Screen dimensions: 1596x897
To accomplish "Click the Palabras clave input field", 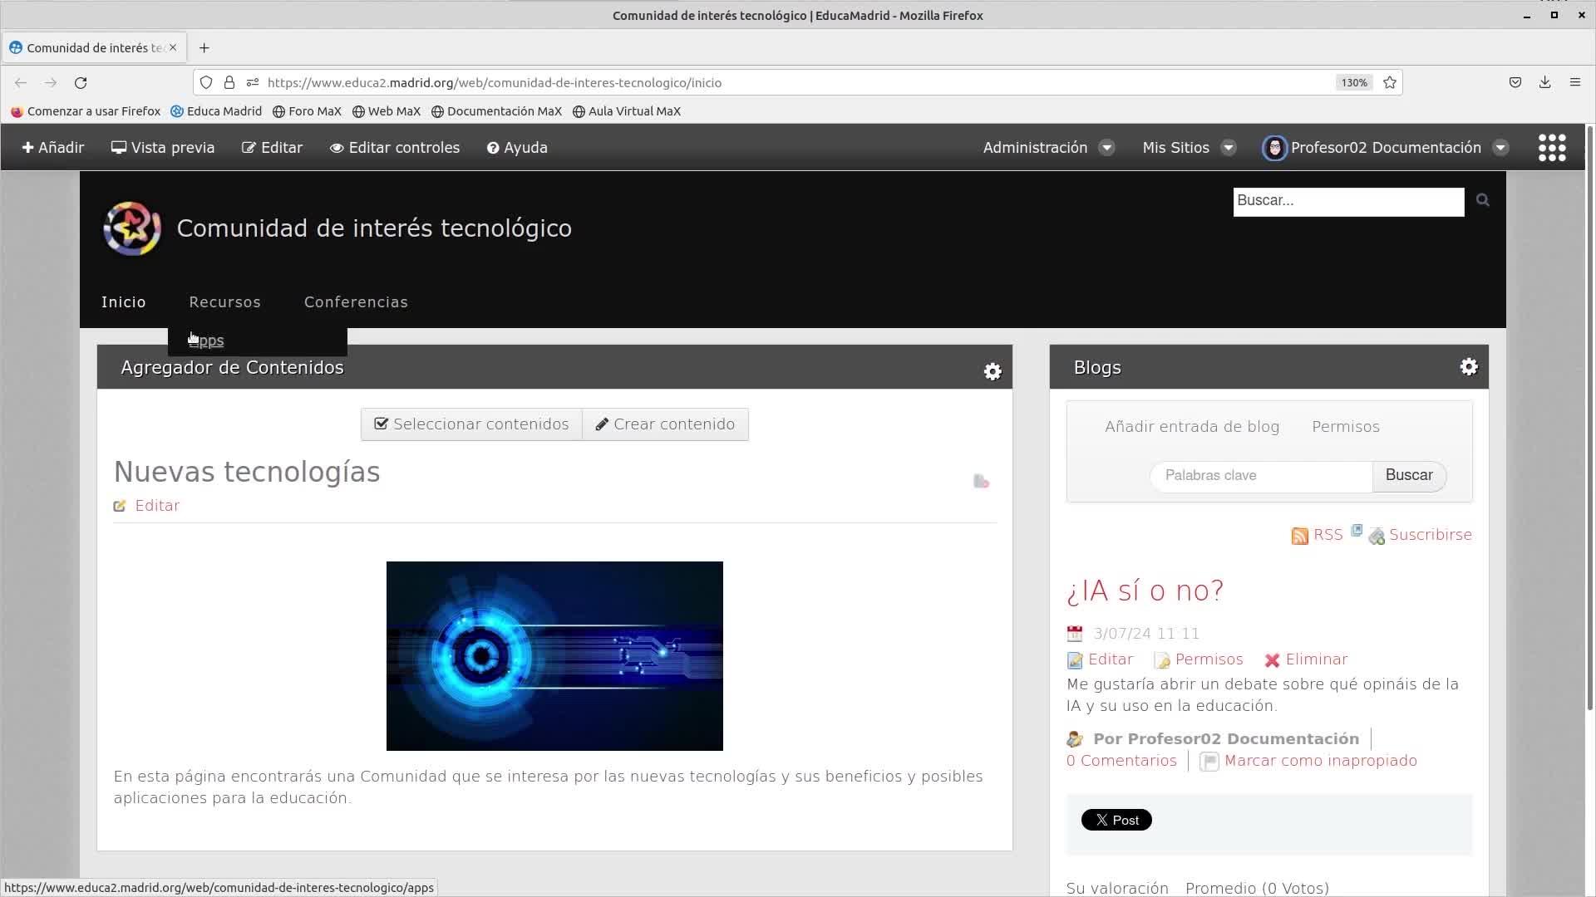I will coord(1260,476).
